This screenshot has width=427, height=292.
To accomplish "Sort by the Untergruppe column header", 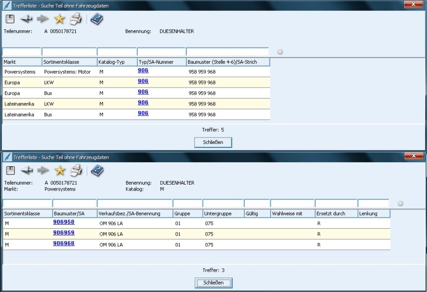I will 222,213.
